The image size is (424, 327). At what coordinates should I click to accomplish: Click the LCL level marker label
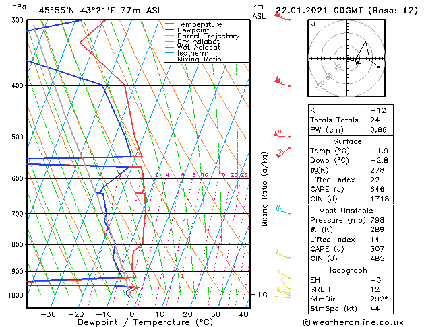(x=264, y=295)
